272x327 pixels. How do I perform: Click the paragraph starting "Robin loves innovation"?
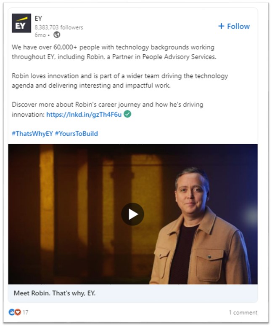(120, 80)
